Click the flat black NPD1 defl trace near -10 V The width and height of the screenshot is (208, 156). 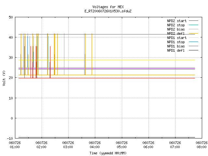107,137
